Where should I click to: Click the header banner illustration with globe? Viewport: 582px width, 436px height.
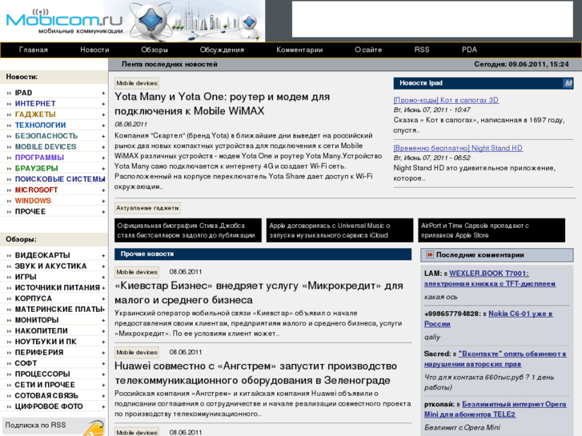point(197,21)
